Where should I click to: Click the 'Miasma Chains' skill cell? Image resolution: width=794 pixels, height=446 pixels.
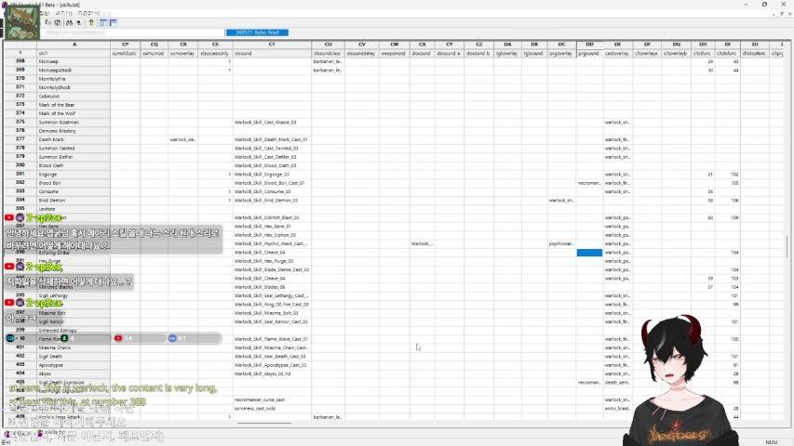tap(74, 348)
